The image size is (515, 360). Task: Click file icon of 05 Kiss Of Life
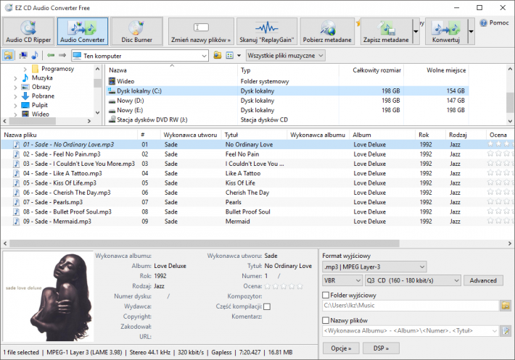tap(16, 183)
